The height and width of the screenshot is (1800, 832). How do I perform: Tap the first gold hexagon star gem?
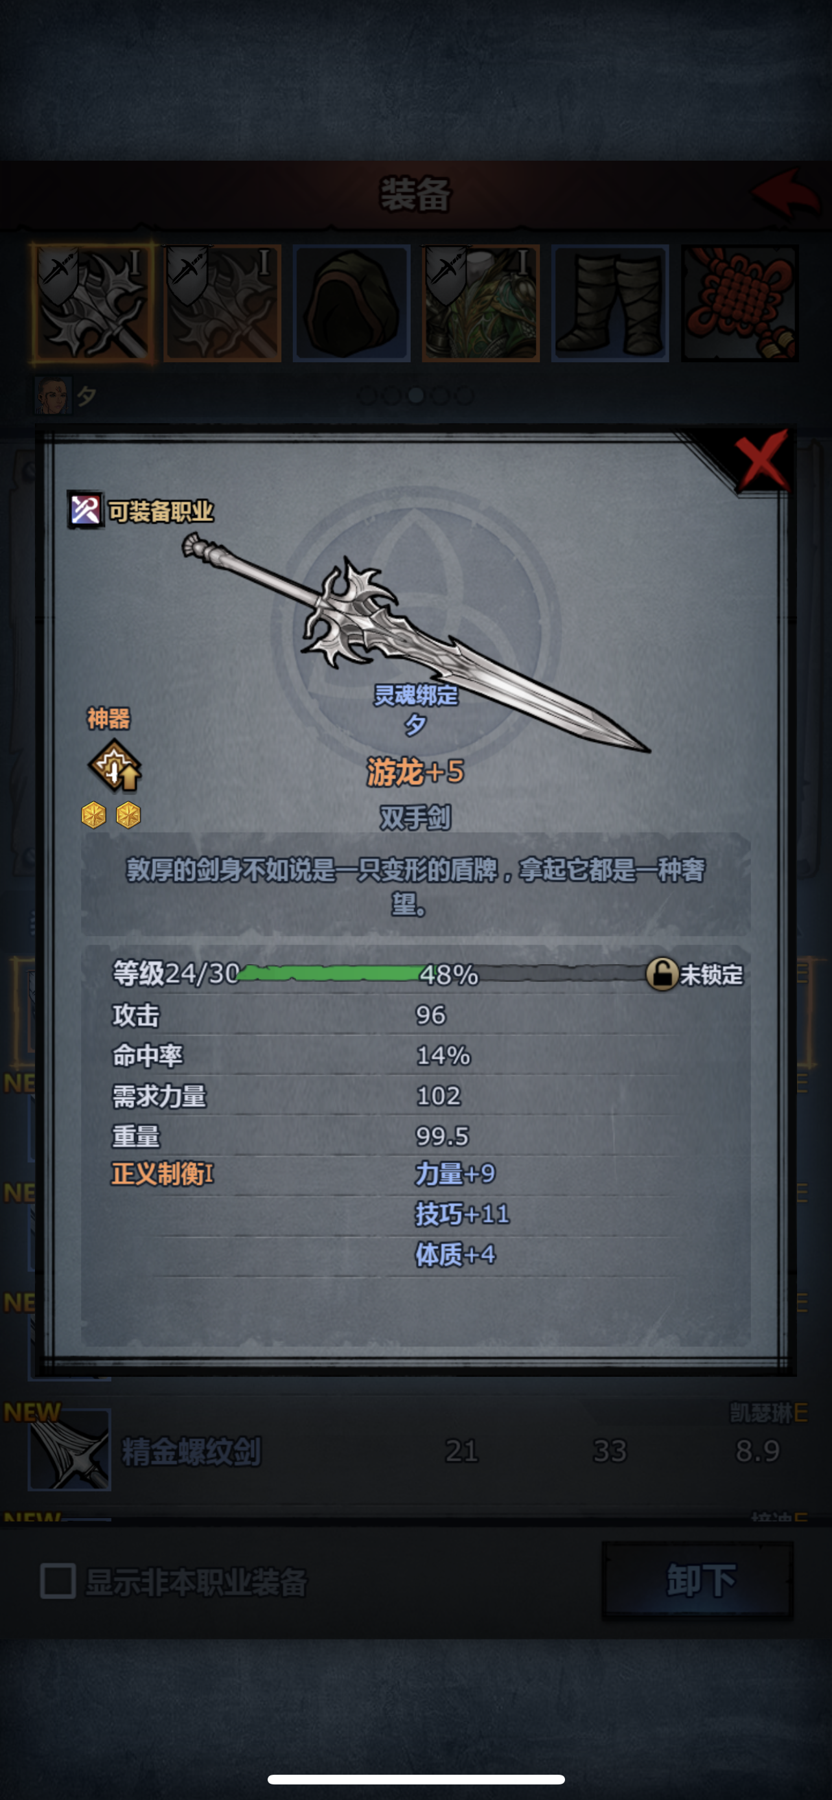(93, 816)
